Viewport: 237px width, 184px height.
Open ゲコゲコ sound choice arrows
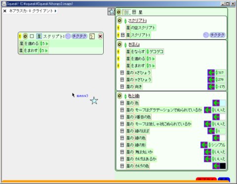tap(148, 52)
